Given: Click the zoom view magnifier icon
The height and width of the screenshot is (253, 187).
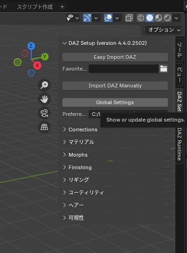Looking at the screenshot, I should coord(44,85).
